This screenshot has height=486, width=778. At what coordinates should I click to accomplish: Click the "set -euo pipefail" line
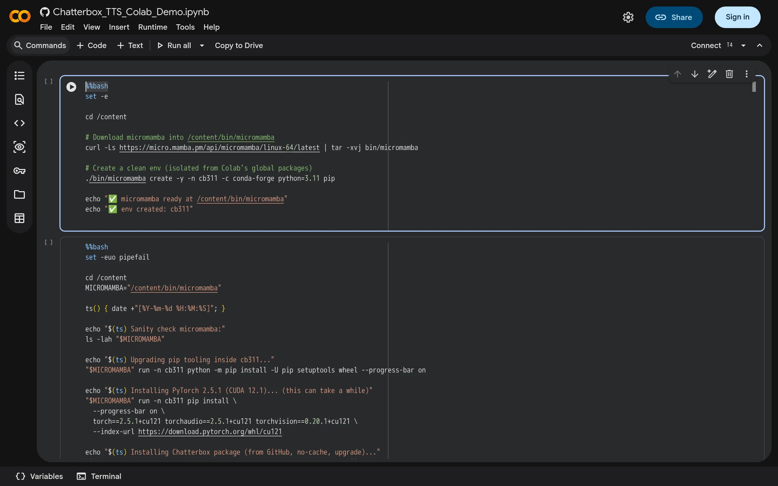[x=117, y=258]
